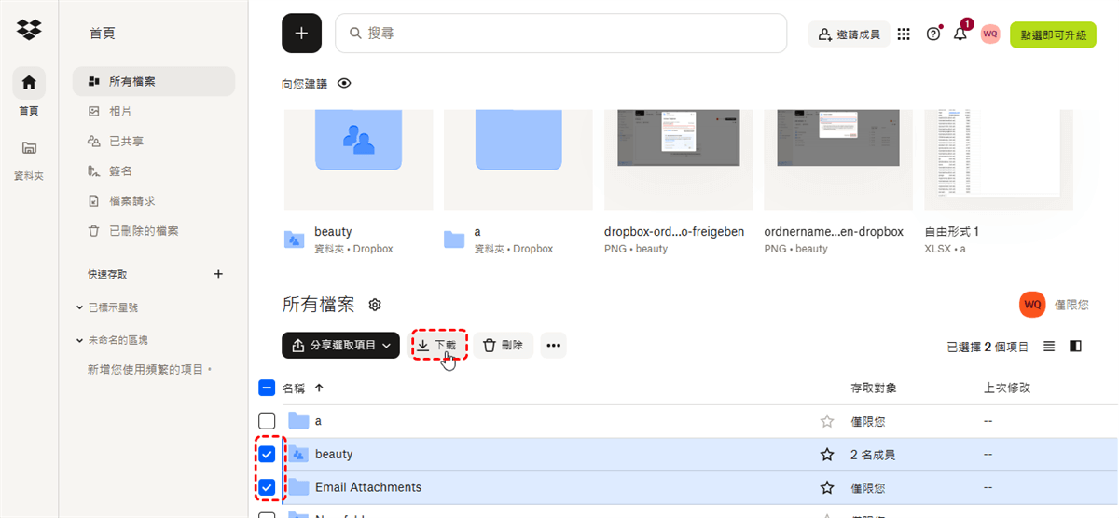Open the 分享選取項目 dropdown button
This screenshot has height=518, width=1119.
(x=340, y=345)
